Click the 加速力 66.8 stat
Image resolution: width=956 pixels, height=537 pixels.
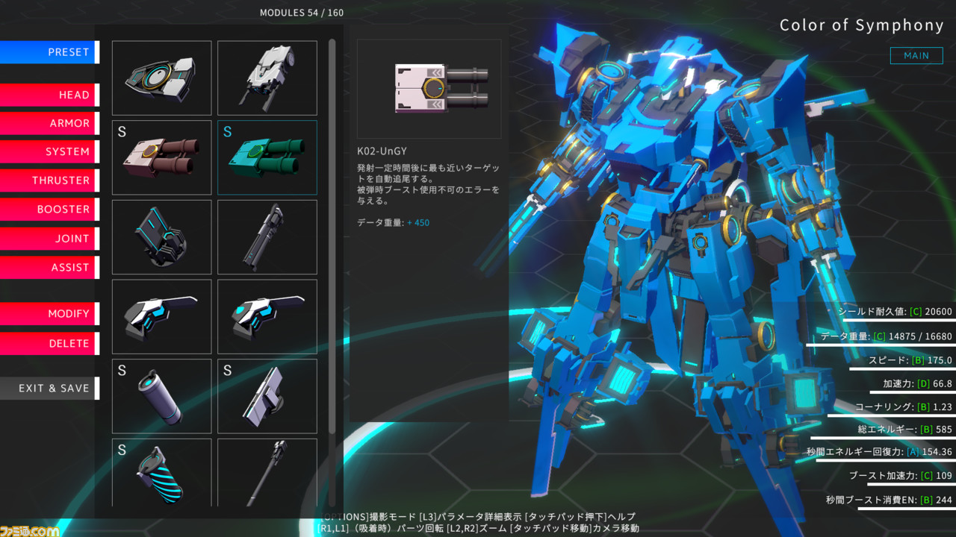click(x=918, y=384)
